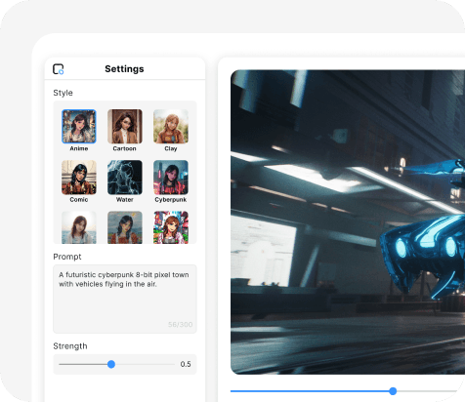Click inside the Prompt text box
The image size is (465, 402).
[x=125, y=299]
